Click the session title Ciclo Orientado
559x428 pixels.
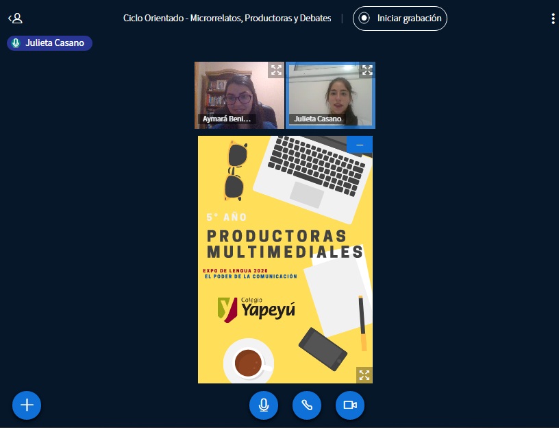[227, 19]
